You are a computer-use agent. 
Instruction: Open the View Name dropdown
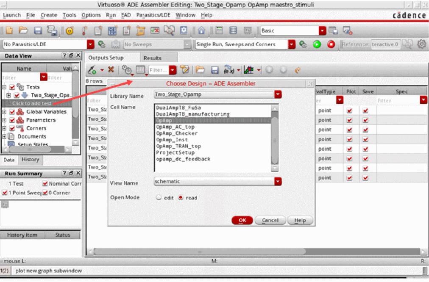278,182
